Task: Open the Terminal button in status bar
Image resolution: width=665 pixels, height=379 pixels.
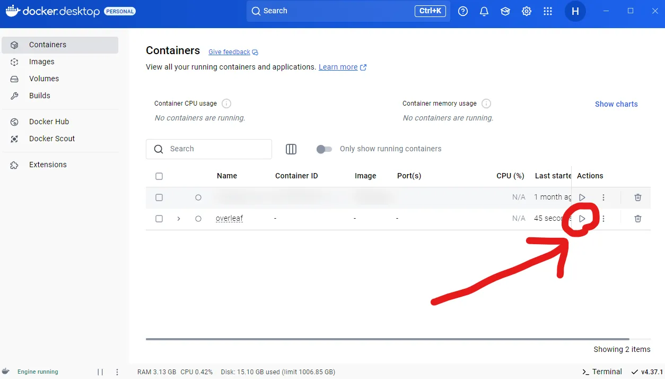Action: point(602,372)
